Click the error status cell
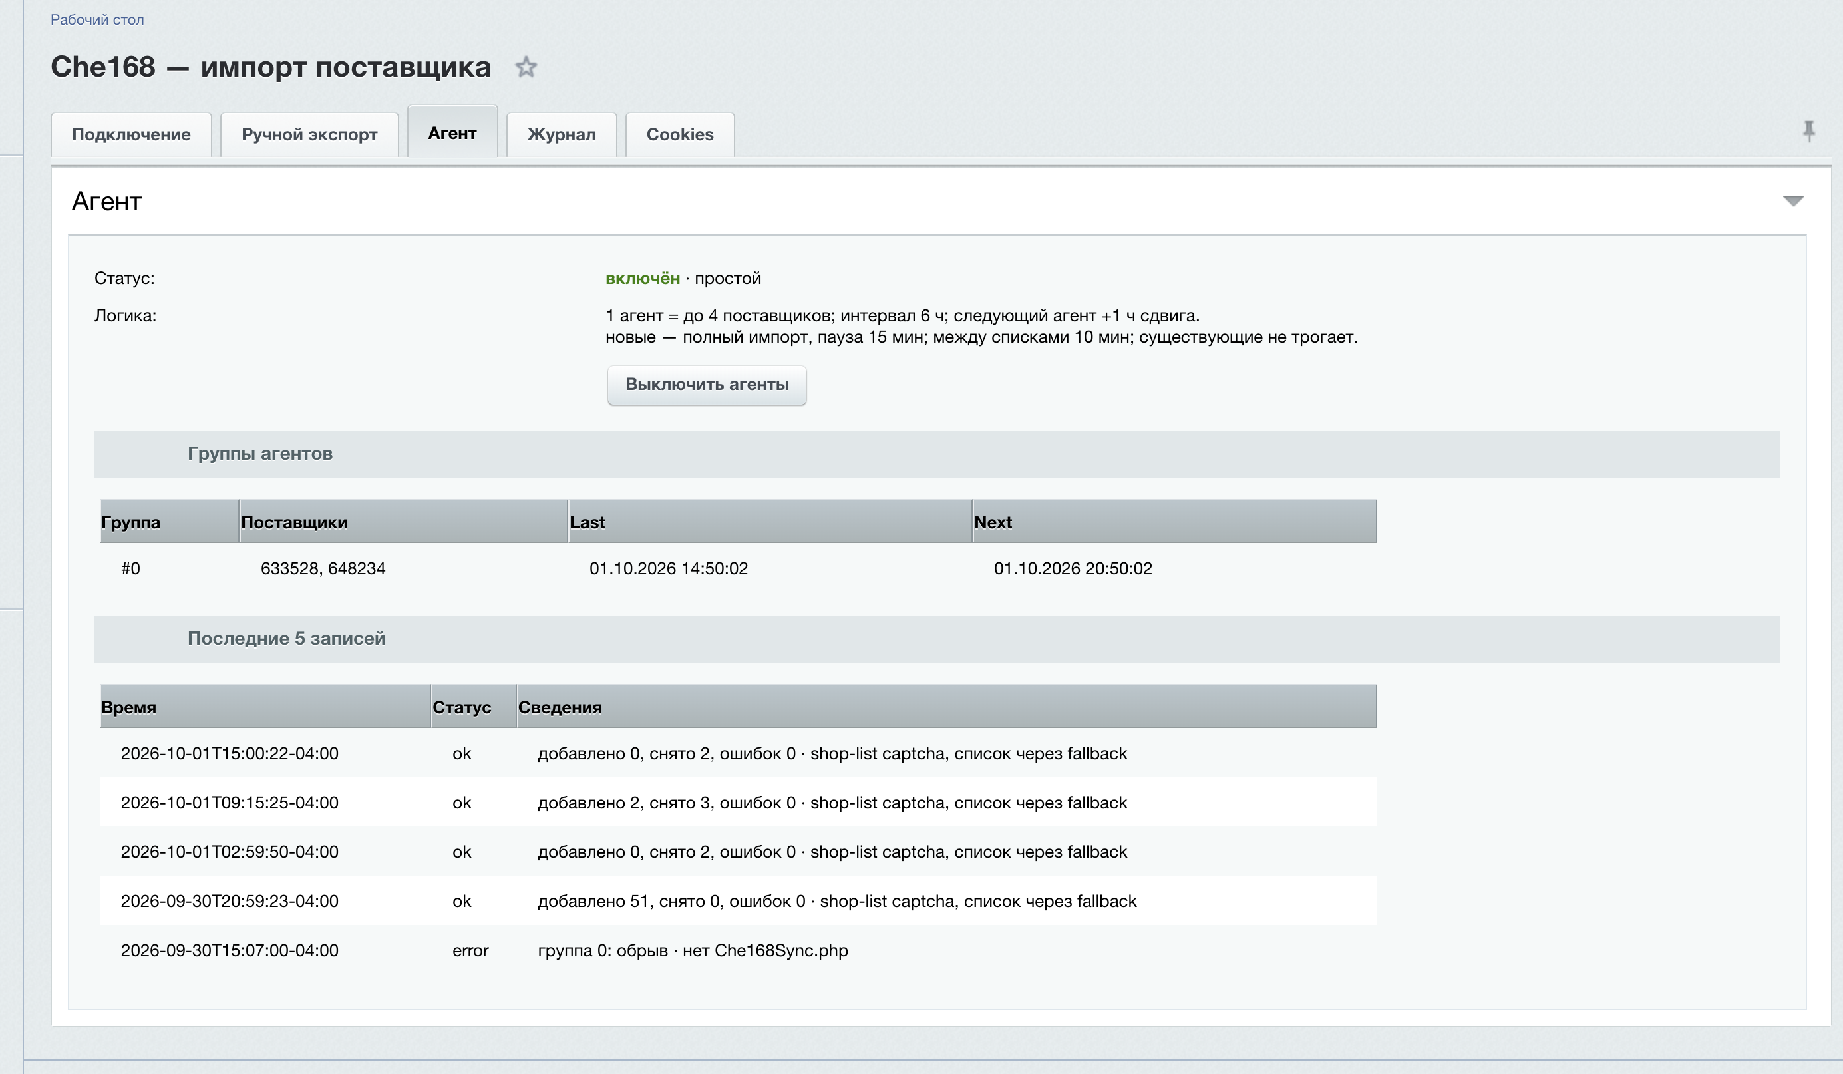 470,950
